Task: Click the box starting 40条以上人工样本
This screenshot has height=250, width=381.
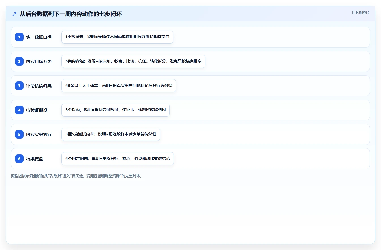Action: (119, 86)
